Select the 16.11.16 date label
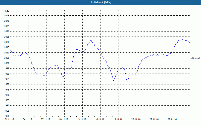The image size is (201, 126). tap(100, 119)
